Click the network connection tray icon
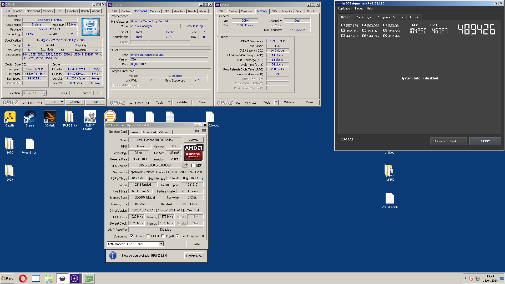Image resolution: width=505 pixels, height=284 pixels. click(x=477, y=278)
